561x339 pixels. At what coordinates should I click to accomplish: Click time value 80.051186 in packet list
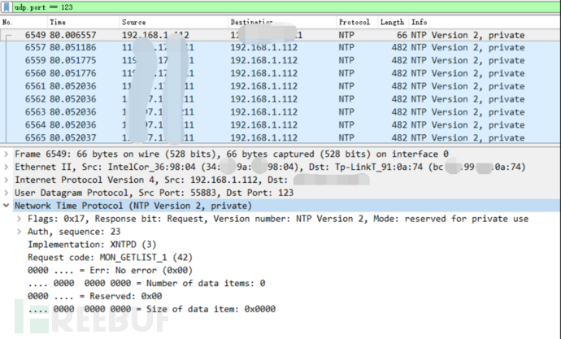click(x=73, y=48)
